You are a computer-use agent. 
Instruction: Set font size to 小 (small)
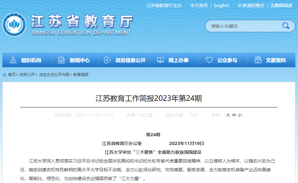(x=240, y=115)
